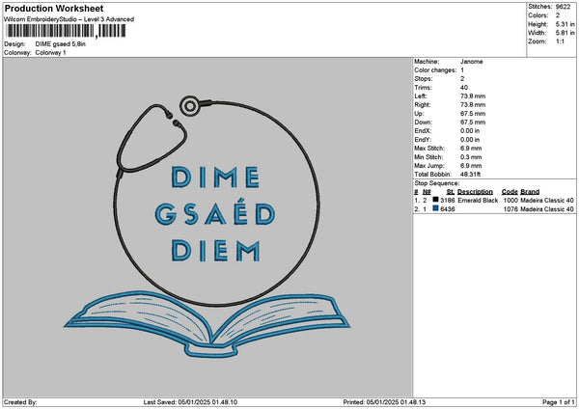The image size is (579, 409).
Task: Click the Stitches value '9622'
Action: 564,7
